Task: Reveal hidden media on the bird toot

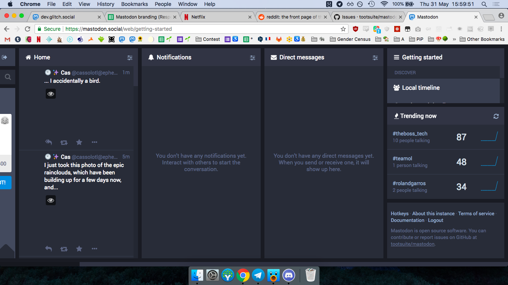Action: pyautogui.click(x=51, y=94)
